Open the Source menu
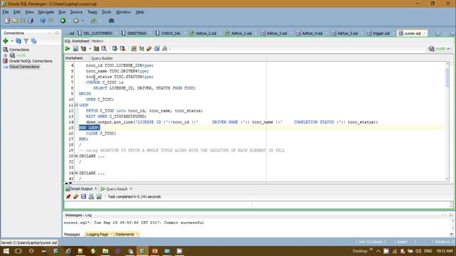The width and height of the screenshot is (456, 256). 76,12
